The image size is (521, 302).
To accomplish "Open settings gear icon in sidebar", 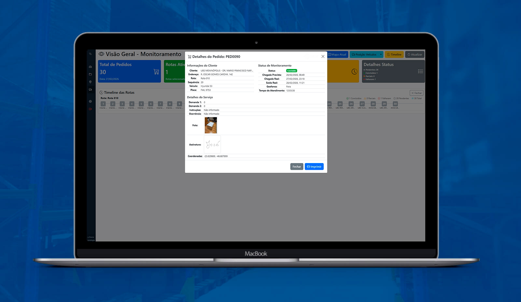I will pos(90,102).
